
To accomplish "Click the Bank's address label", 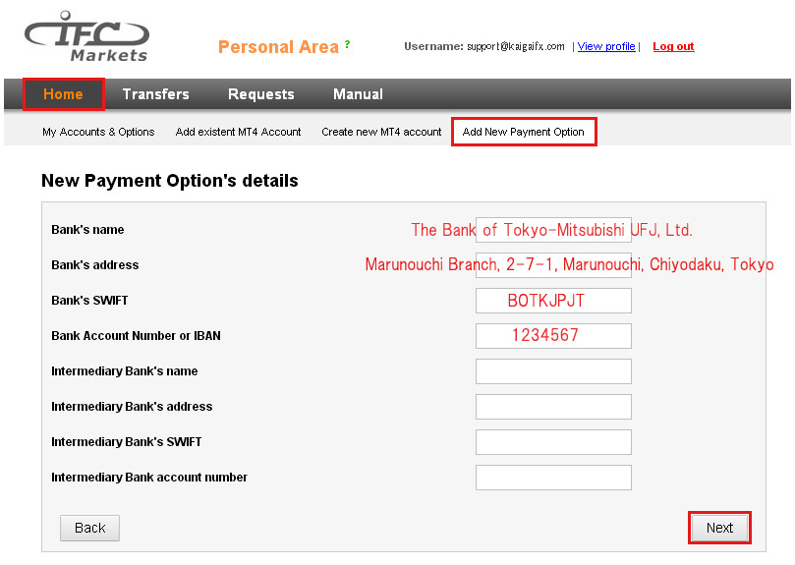I will tap(94, 264).
